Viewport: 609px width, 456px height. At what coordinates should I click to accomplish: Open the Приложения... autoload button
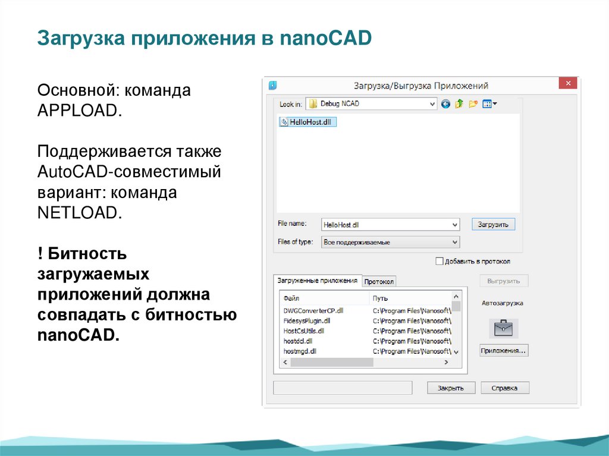pos(504,351)
